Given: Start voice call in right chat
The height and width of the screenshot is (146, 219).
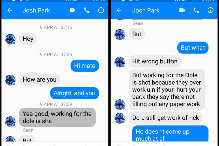Looking at the screenshot, I should 196,10.
